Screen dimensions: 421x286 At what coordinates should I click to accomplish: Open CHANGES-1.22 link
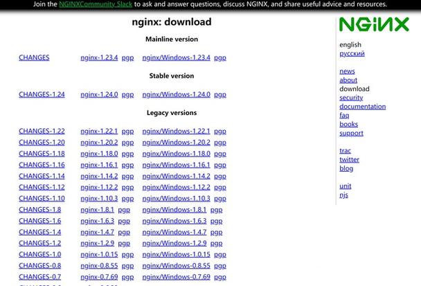click(x=42, y=131)
